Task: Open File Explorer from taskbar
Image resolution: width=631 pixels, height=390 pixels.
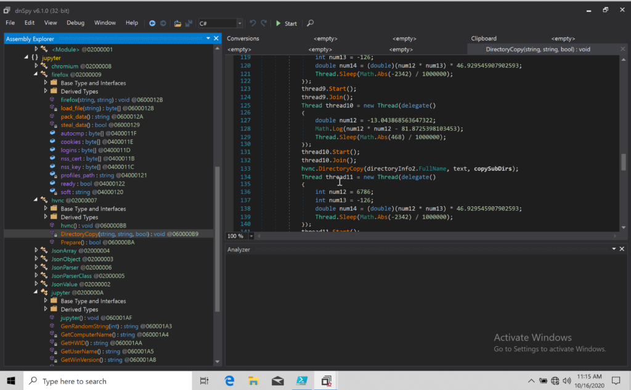Action: pyautogui.click(x=253, y=381)
